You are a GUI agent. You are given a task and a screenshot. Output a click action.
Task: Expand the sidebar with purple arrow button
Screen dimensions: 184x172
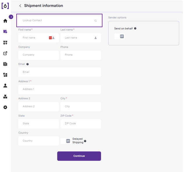click(x=11, y=17)
